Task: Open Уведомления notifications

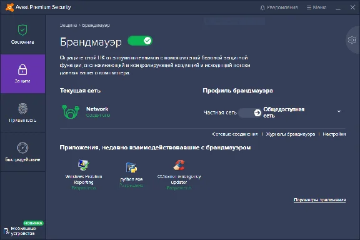Action: click(x=279, y=7)
